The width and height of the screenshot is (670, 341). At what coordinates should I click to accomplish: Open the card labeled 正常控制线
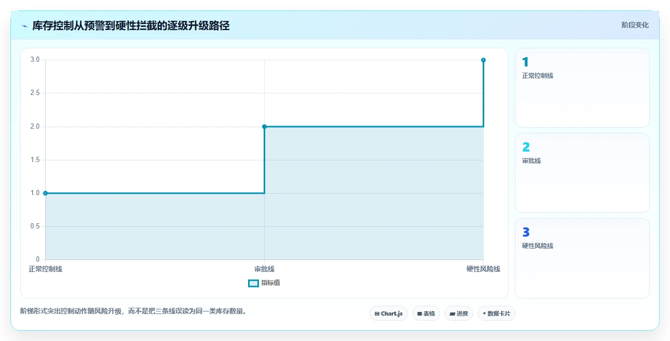tap(582, 88)
